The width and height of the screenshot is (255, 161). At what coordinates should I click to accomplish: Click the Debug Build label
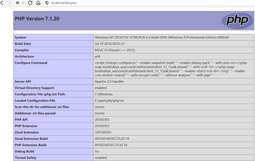(24, 151)
